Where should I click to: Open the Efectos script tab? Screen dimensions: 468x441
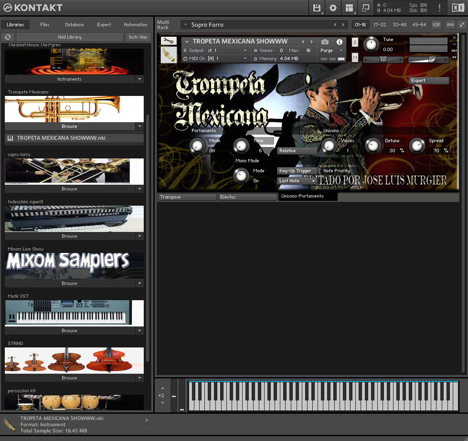tap(248, 197)
